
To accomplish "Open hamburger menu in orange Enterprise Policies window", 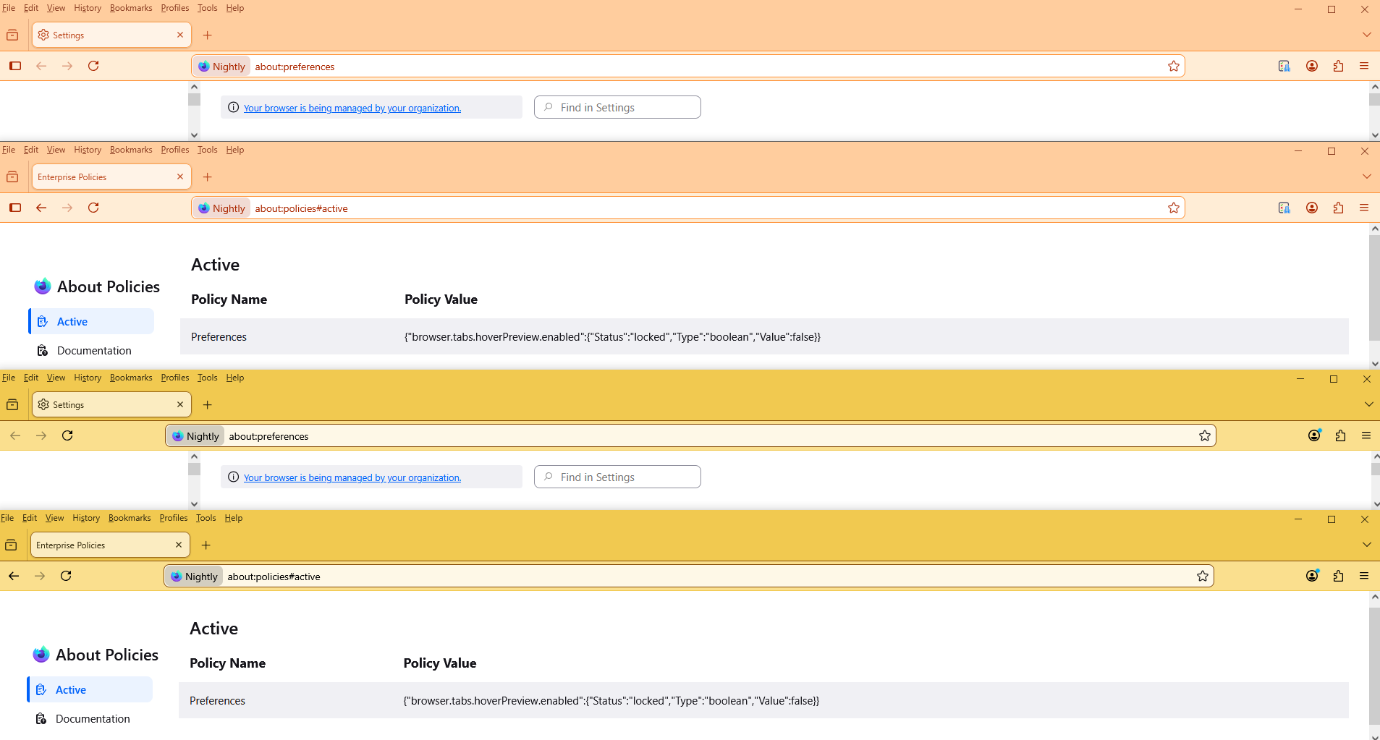I will tap(1363, 208).
